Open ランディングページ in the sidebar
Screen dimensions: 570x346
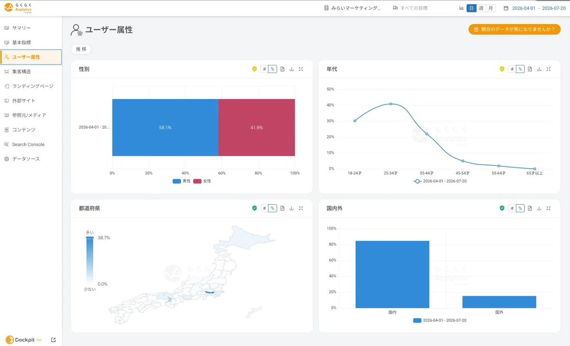tap(31, 86)
